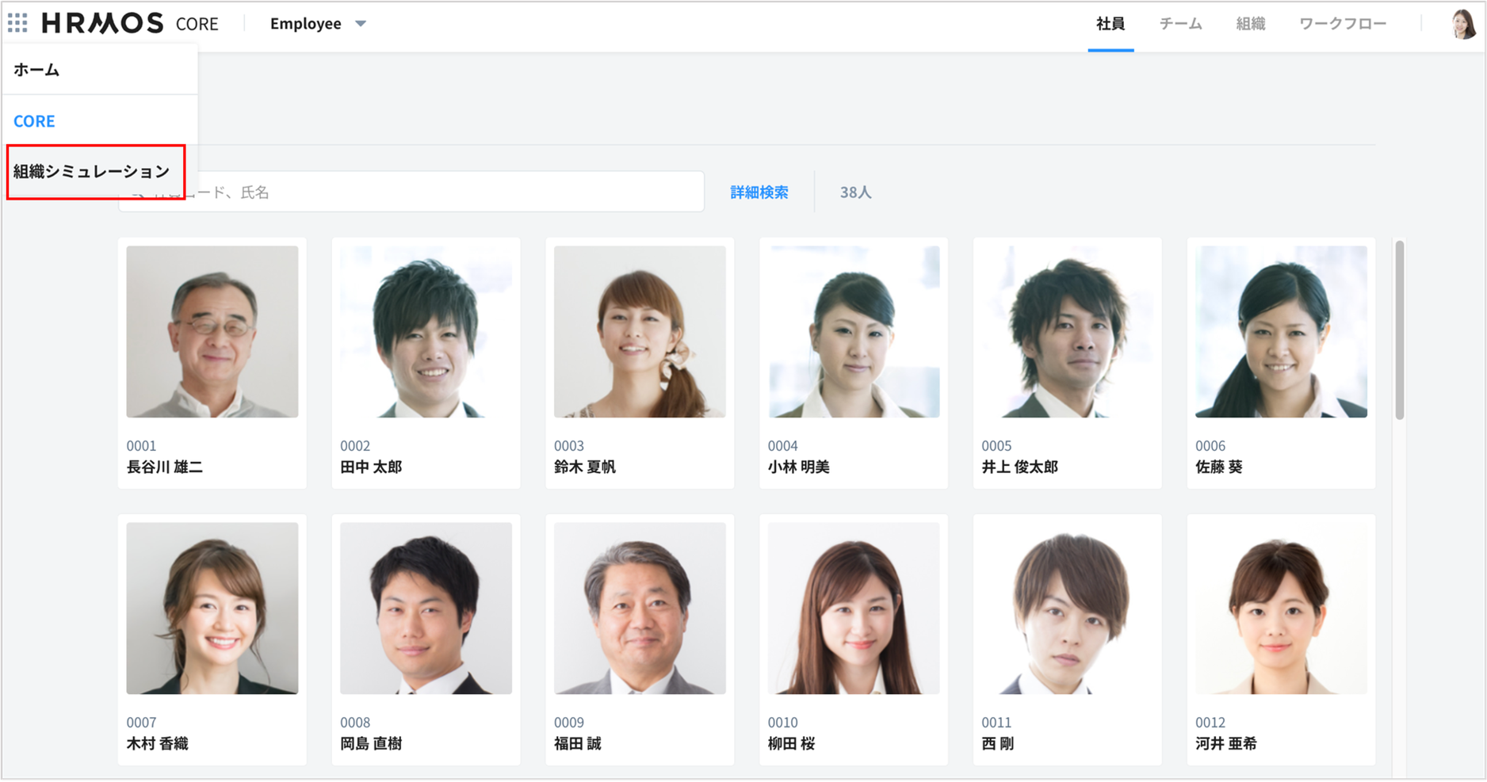The width and height of the screenshot is (1487, 782).
Task: Click the 河井 亜希 employee name
Action: pos(1225,744)
